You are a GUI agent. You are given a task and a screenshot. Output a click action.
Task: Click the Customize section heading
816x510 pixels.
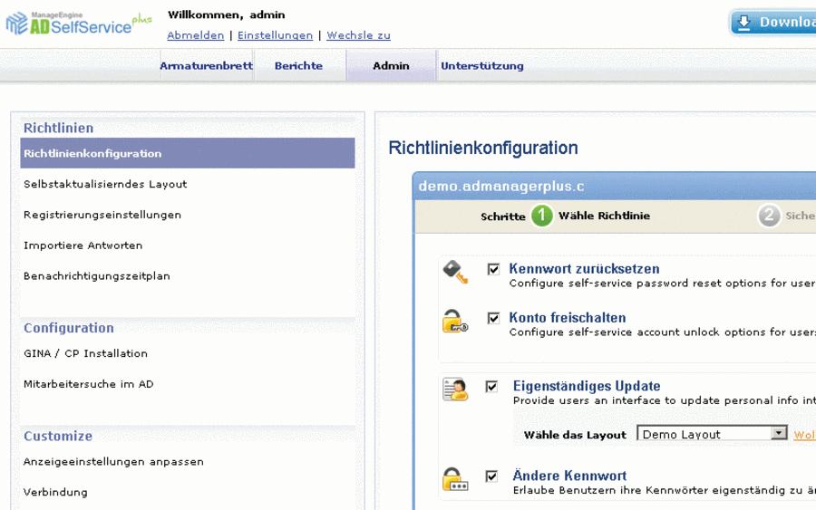point(58,437)
